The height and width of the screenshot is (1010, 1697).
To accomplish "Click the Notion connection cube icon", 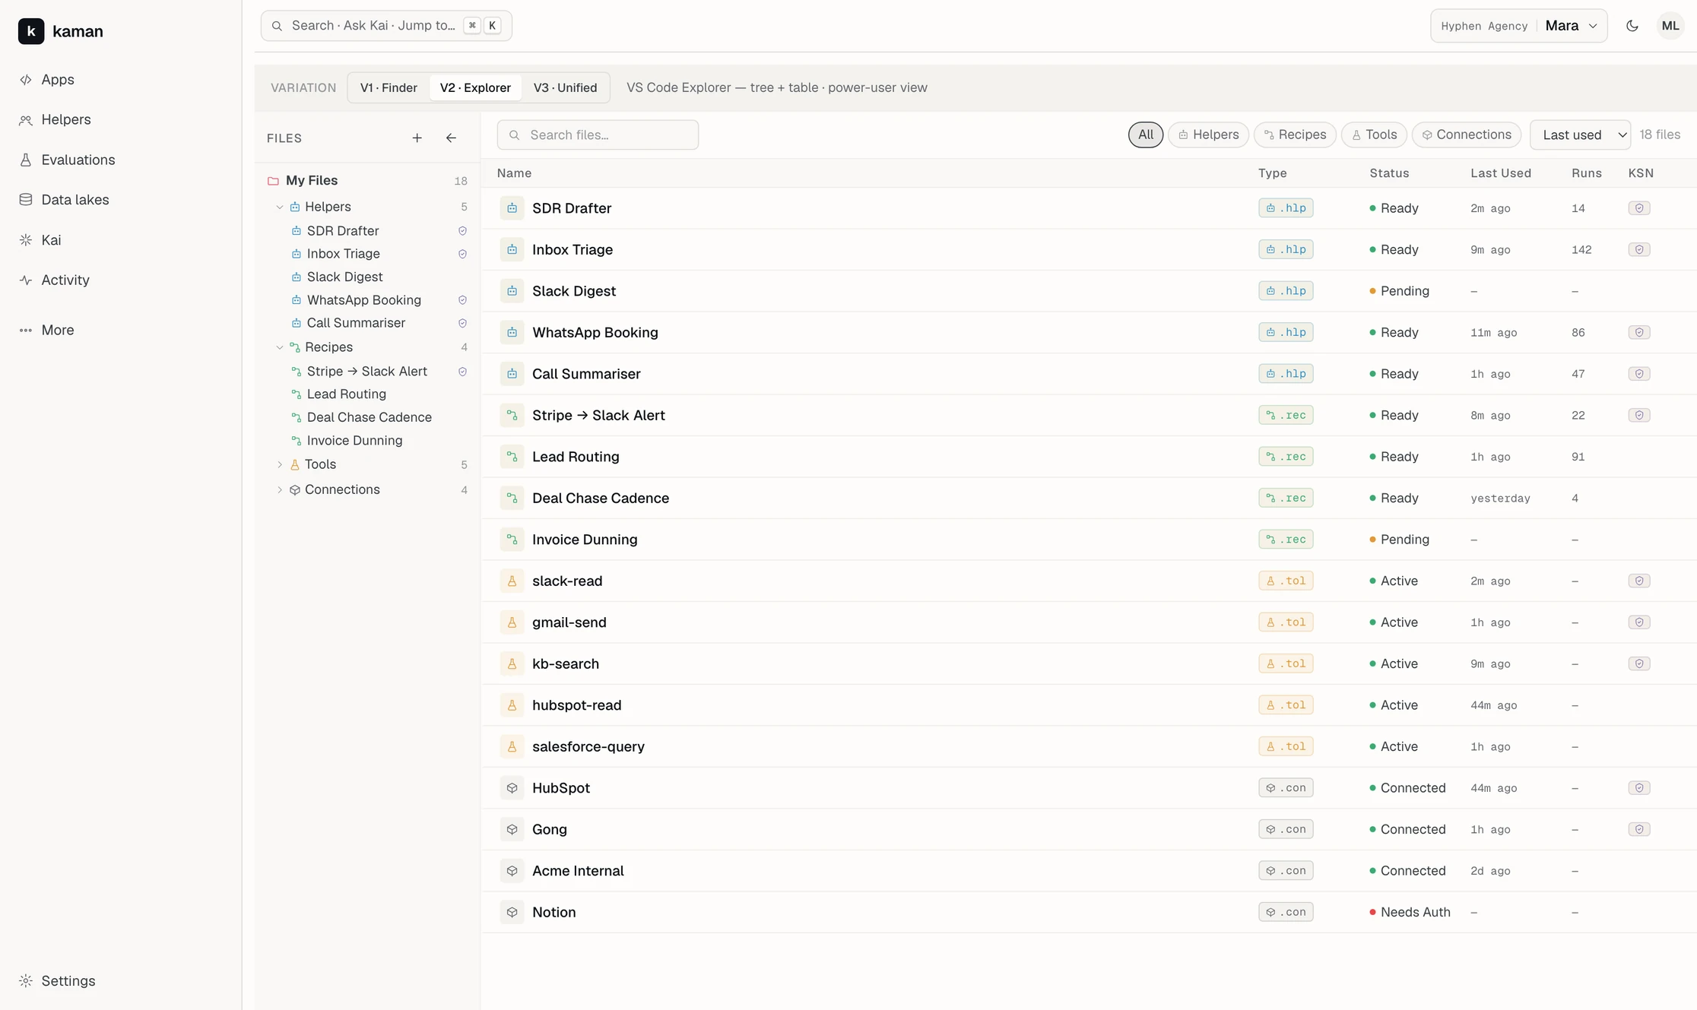I will 512,913.
